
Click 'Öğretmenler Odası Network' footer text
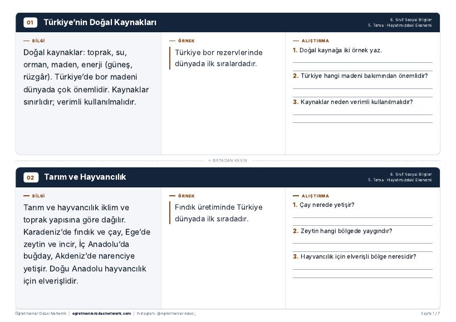[x=41, y=314]
